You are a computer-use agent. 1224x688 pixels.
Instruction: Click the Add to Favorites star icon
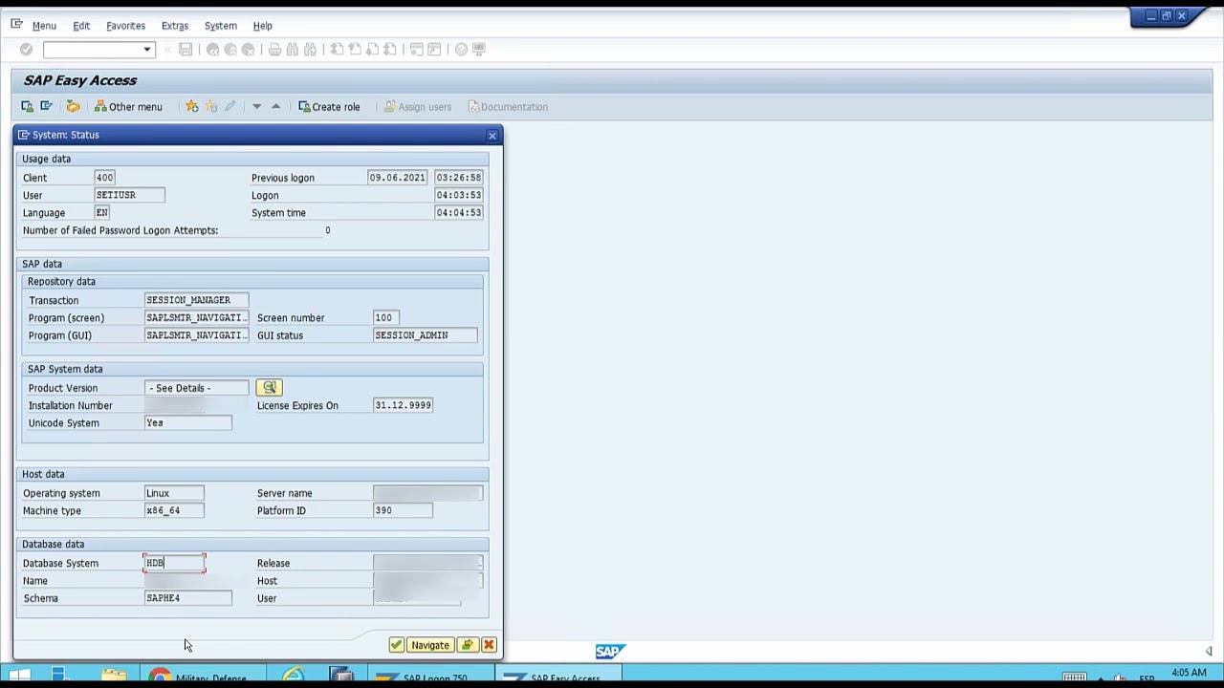192,106
